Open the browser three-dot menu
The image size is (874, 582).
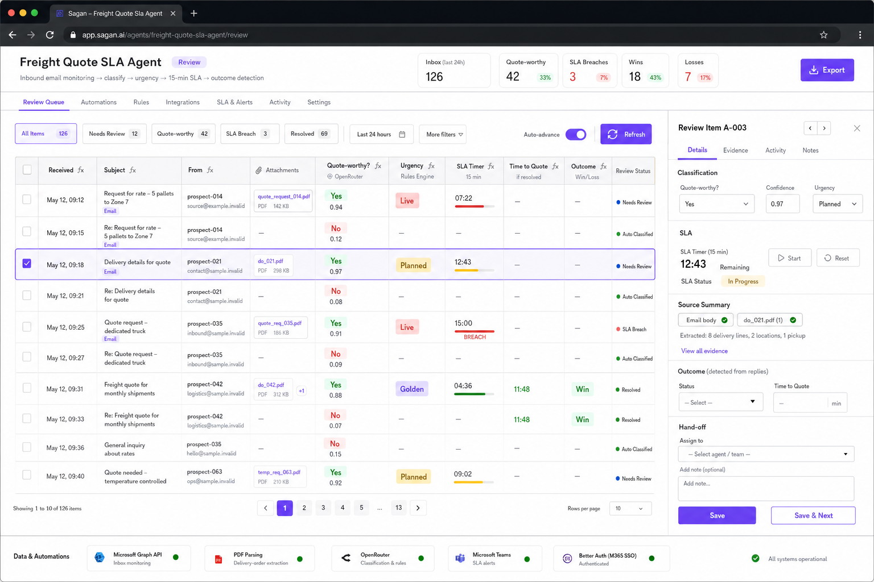point(860,35)
